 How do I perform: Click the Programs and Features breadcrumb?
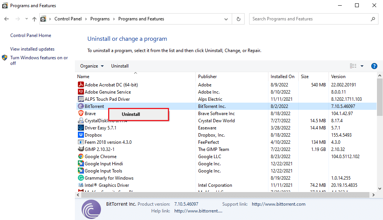(141, 19)
